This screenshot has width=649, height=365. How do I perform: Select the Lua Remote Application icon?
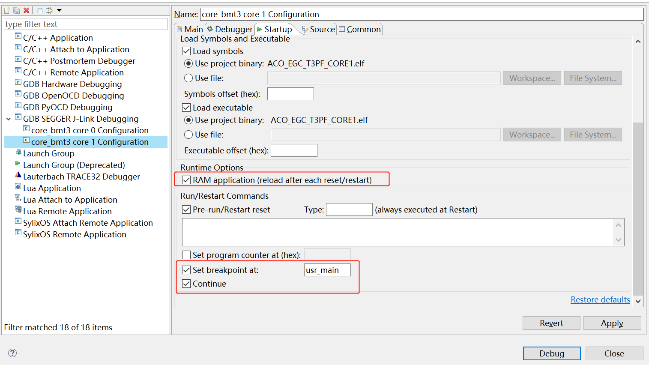18,209
